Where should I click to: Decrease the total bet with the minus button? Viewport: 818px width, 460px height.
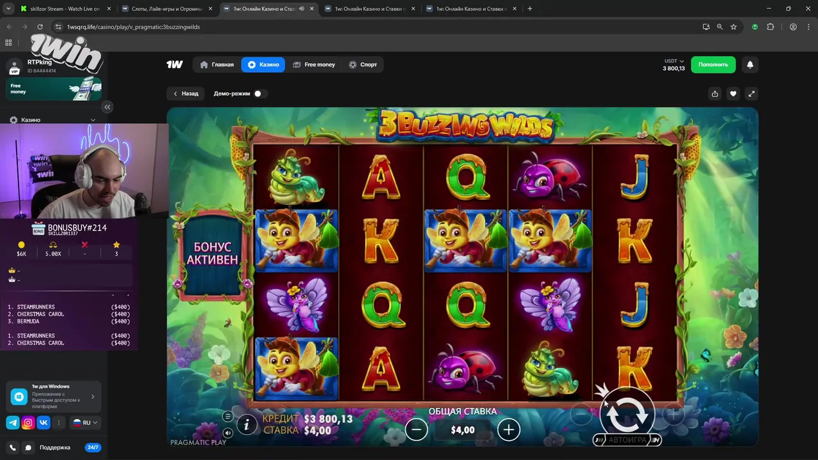416,430
